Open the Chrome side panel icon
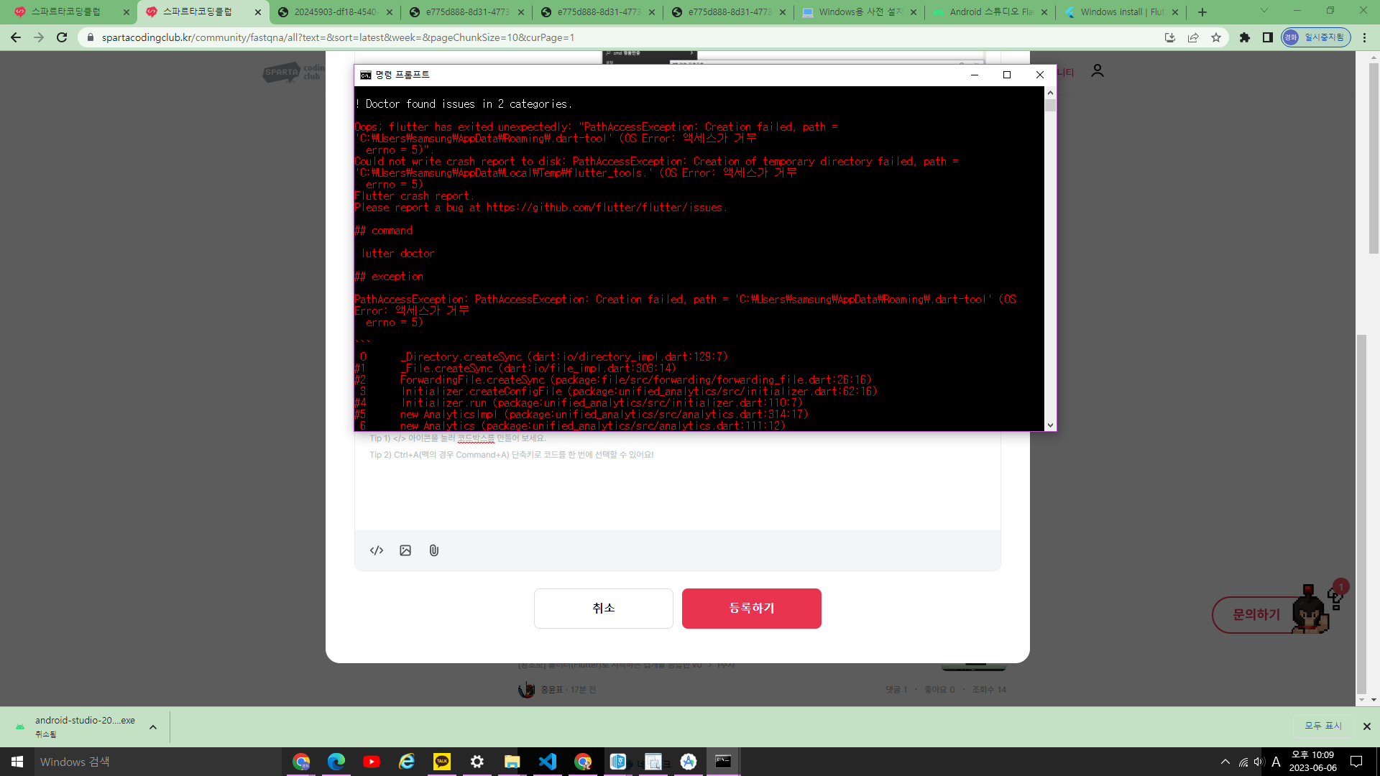The width and height of the screenshot is (1380, 776). click(x=1268, y=37)
